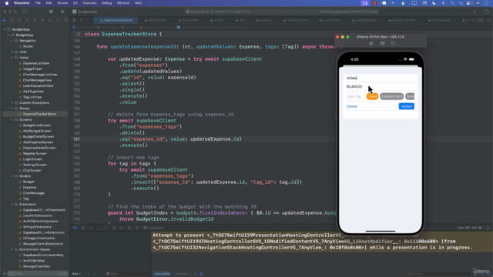Viewport: 493px width, 277px height.
Task: Collapse the Views folder
Action: tap(12, 58)
